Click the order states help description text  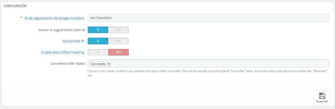(208, 73)
